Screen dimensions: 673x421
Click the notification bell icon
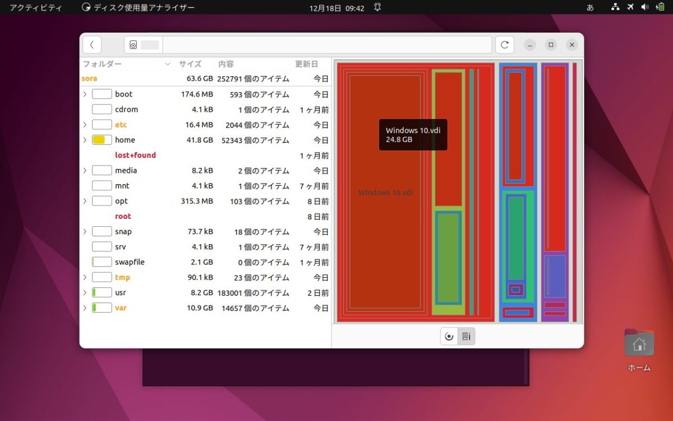(377, 8)
